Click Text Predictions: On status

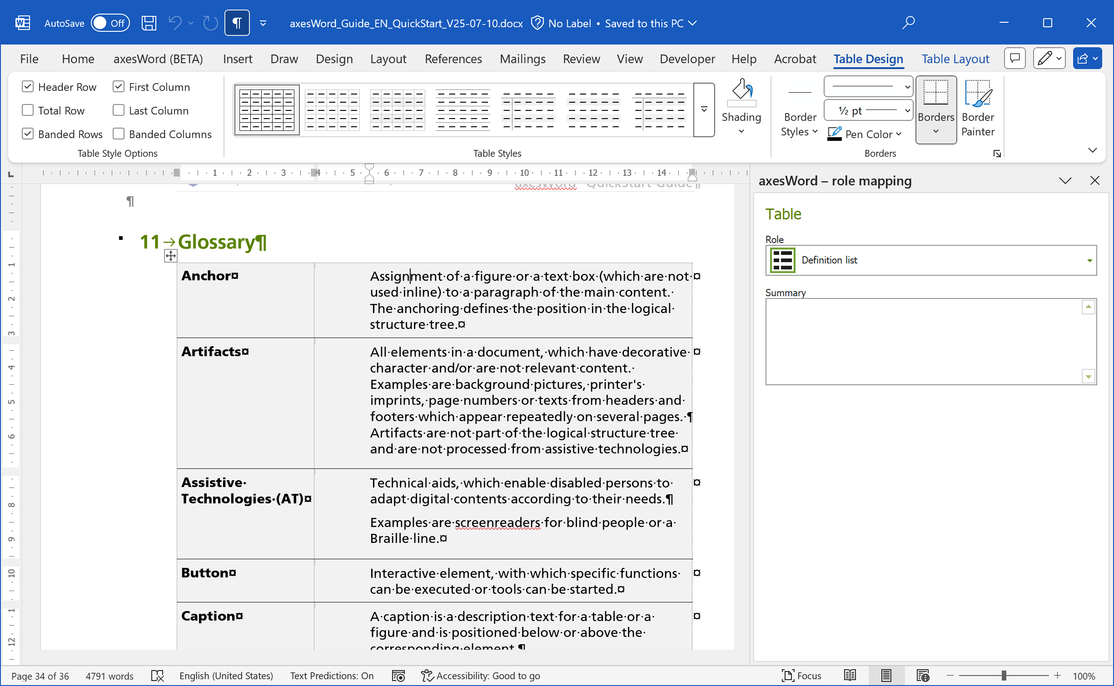pyautogui.click(x=332, y=676)
